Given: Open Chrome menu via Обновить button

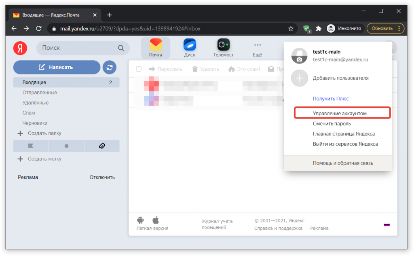Looking at the screenshot, I should point(385,28).
